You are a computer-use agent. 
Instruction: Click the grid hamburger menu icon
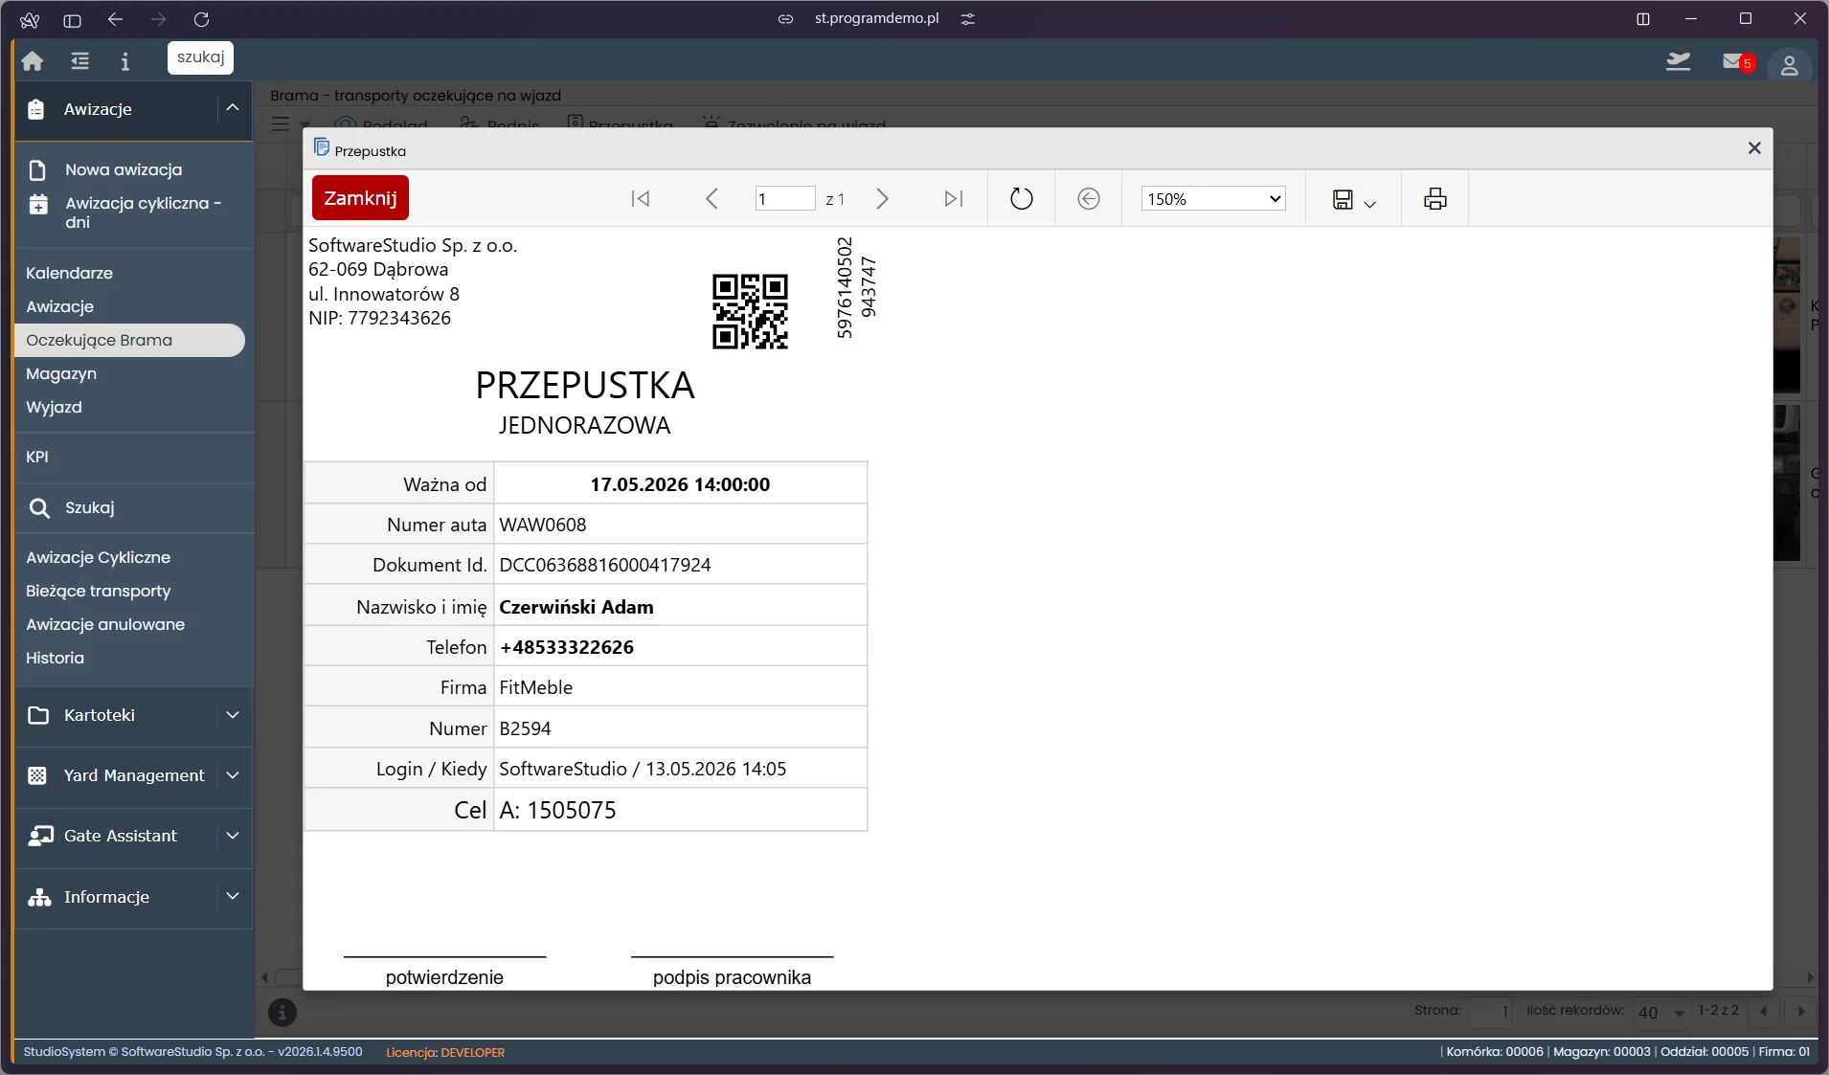(x=280, y=123)
